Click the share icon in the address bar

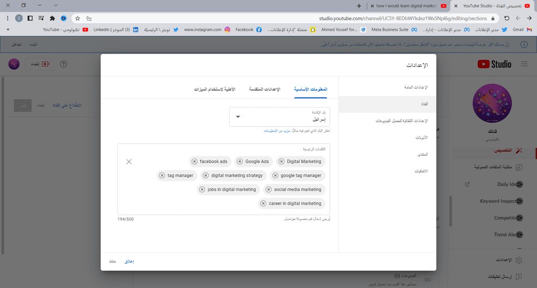click(89, 18)
